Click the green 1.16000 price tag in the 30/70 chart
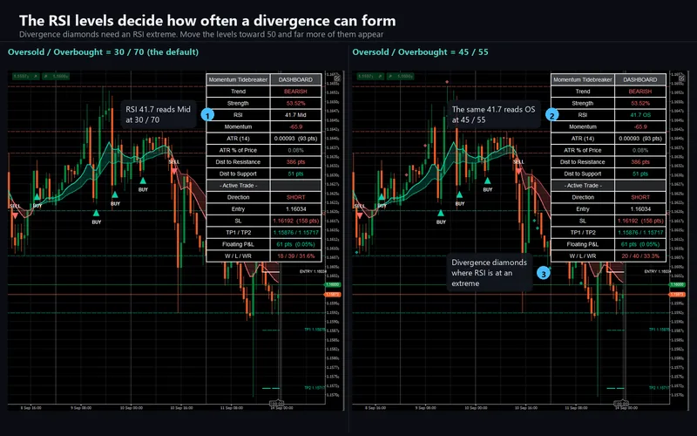 coord(333,285)
